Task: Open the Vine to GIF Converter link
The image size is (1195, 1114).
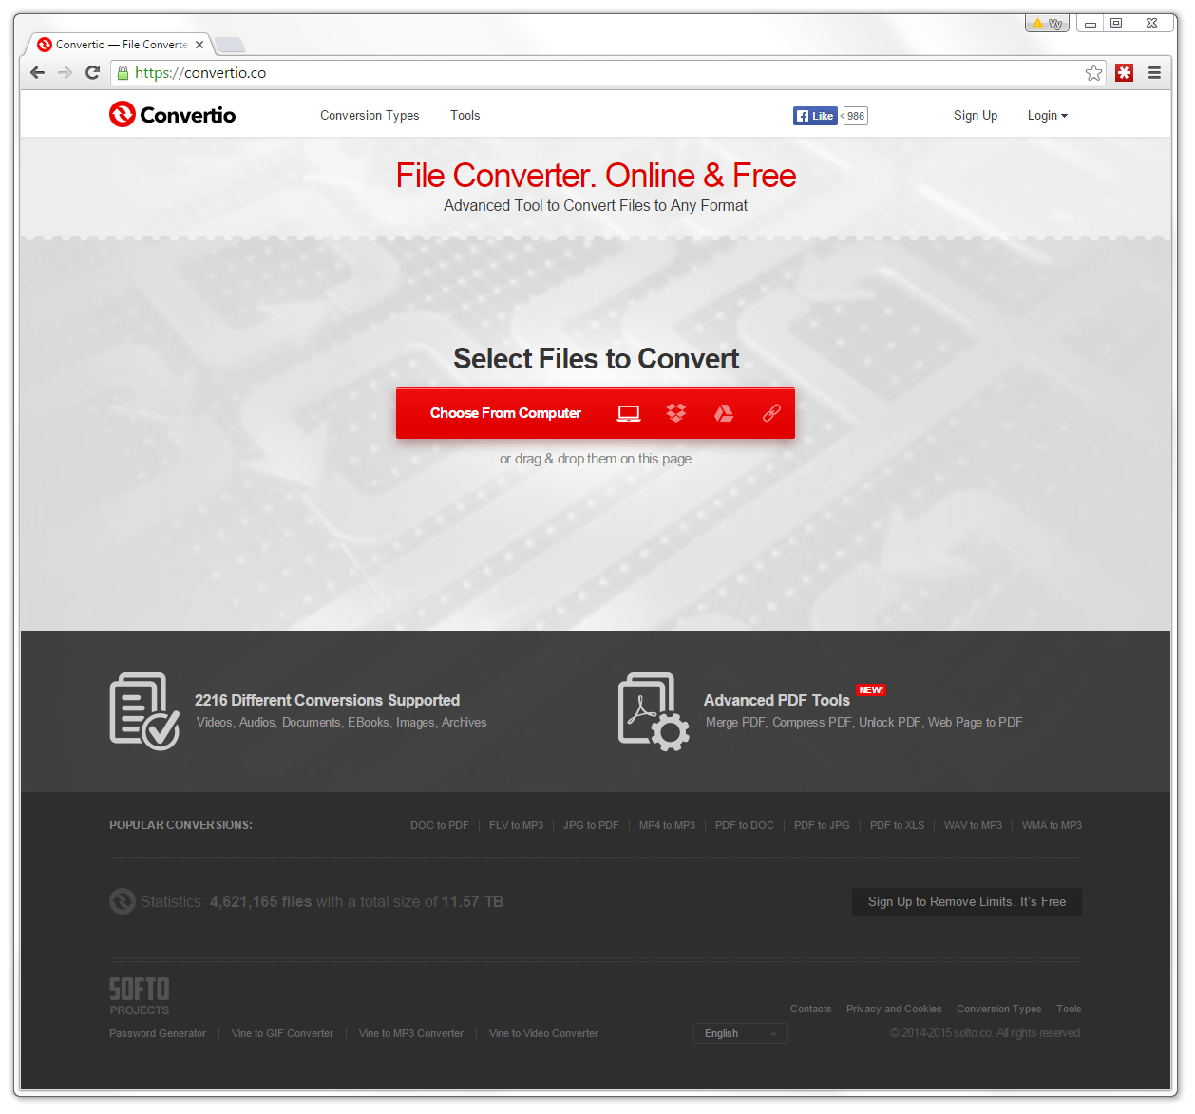Action: (x=282, y=1033)
